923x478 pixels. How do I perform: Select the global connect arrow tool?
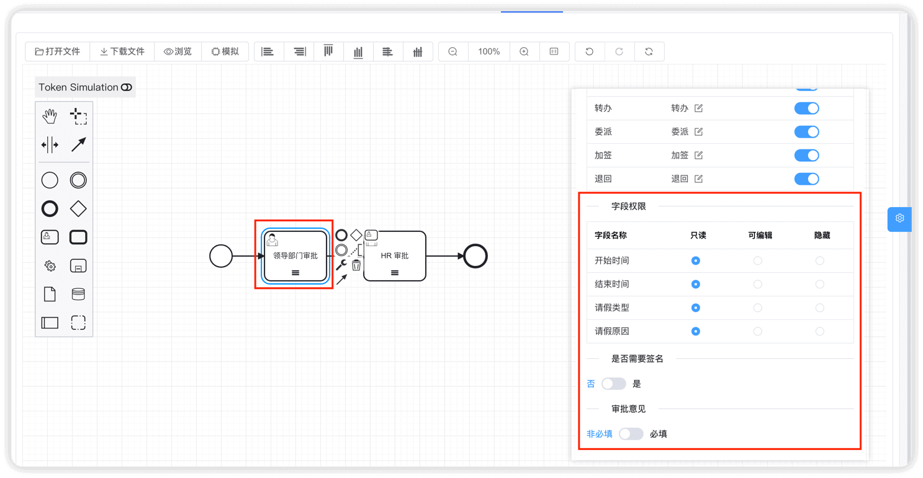point(78,145)
